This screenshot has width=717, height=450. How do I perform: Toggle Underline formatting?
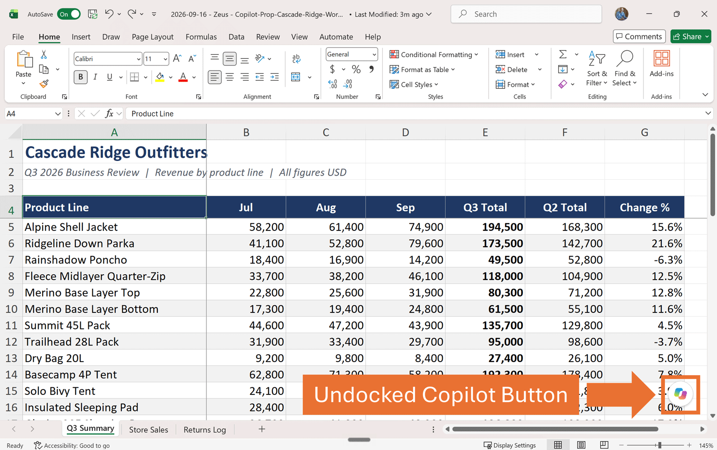110,77
